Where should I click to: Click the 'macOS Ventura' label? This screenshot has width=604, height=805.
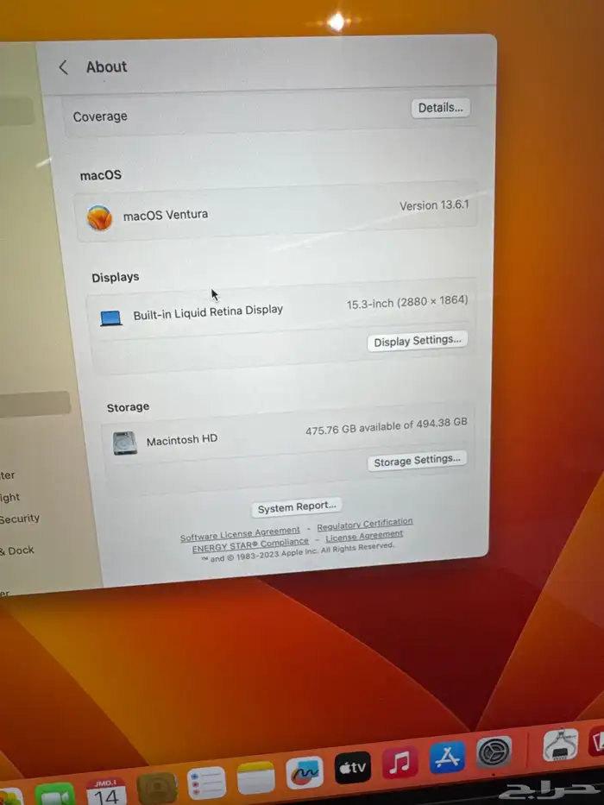pyautogui.click(x=166, y=215)
